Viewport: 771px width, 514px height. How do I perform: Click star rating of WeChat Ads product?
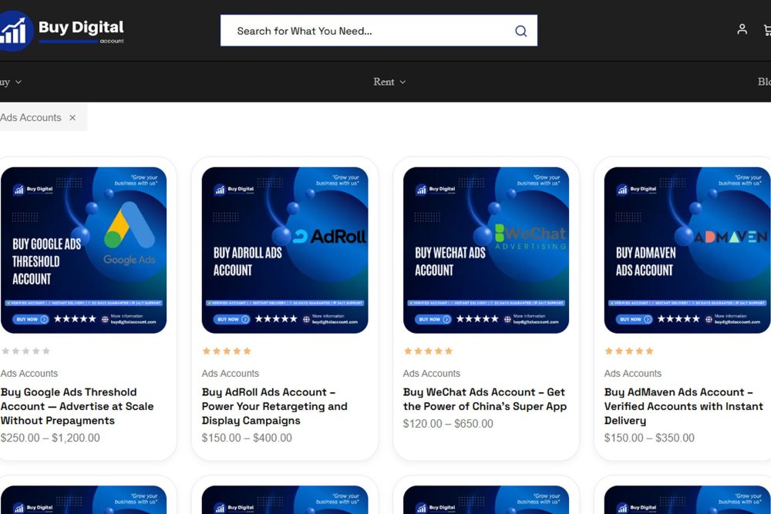point(428,351)
